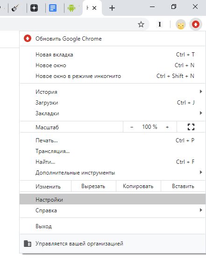Open Настройки menu item

[113, 199]
